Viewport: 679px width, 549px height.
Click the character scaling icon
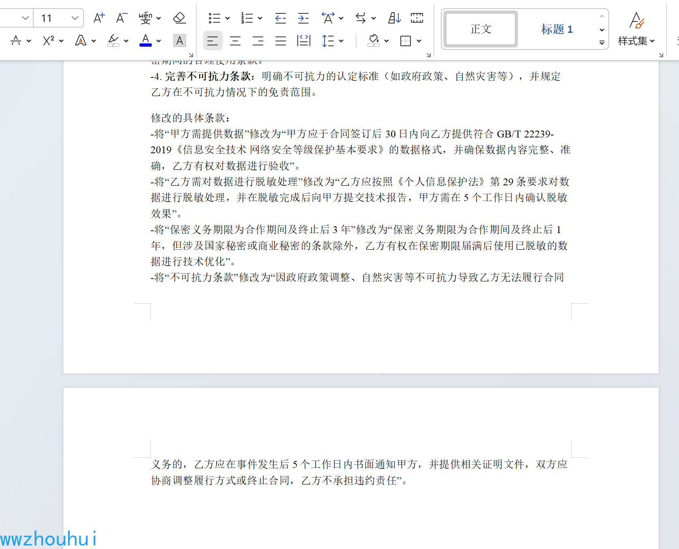point(328,18)
